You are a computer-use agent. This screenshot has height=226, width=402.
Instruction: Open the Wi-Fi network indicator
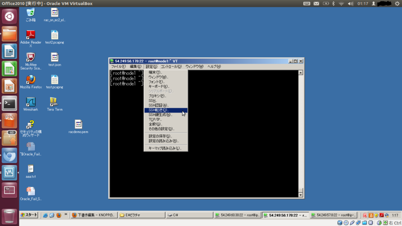(341, 4)
